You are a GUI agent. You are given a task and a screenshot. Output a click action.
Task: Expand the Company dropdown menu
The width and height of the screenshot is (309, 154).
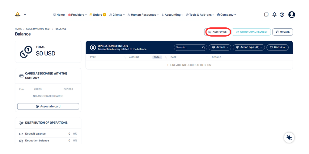(226, 15)
